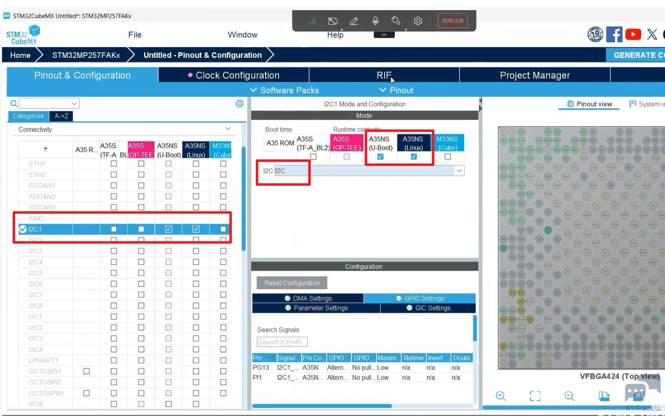
Task: Collapse the Connectivity category
Action: point(228,129)
